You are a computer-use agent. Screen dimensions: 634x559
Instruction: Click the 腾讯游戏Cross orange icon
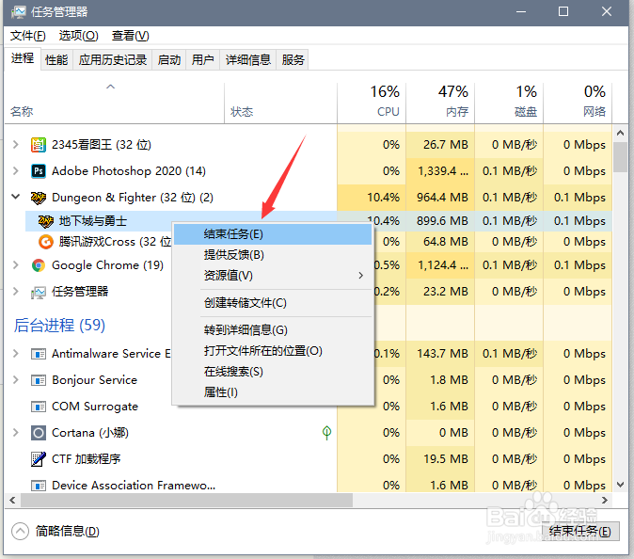point(46,242)
